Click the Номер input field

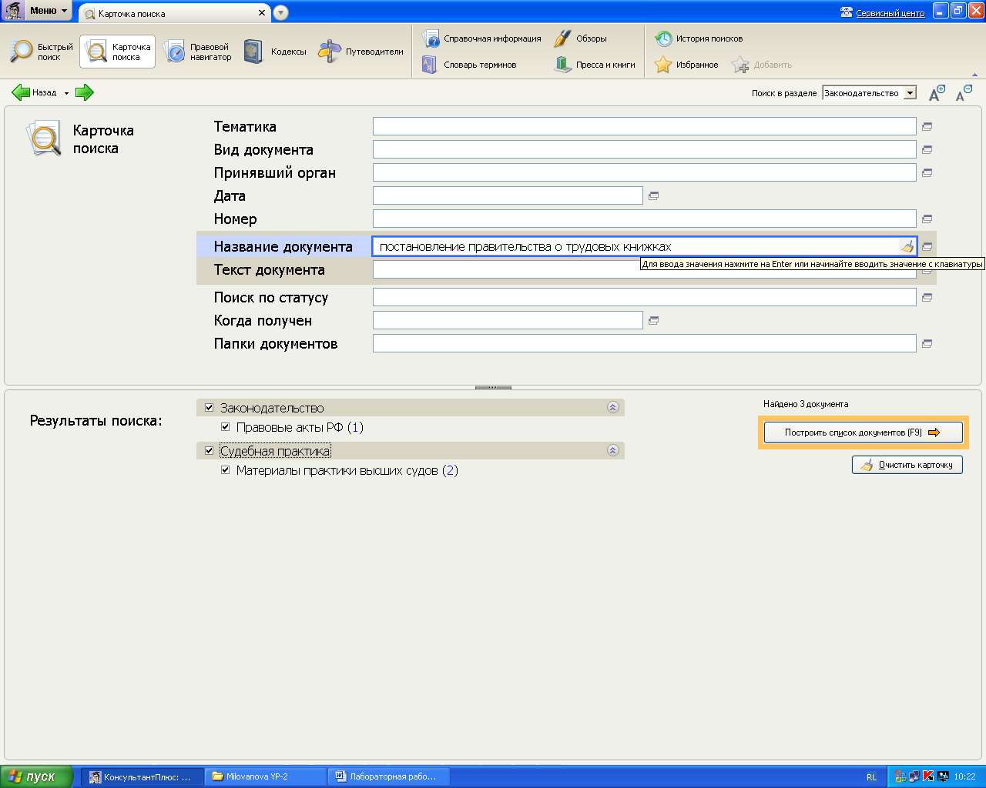(x=644, y=219)
